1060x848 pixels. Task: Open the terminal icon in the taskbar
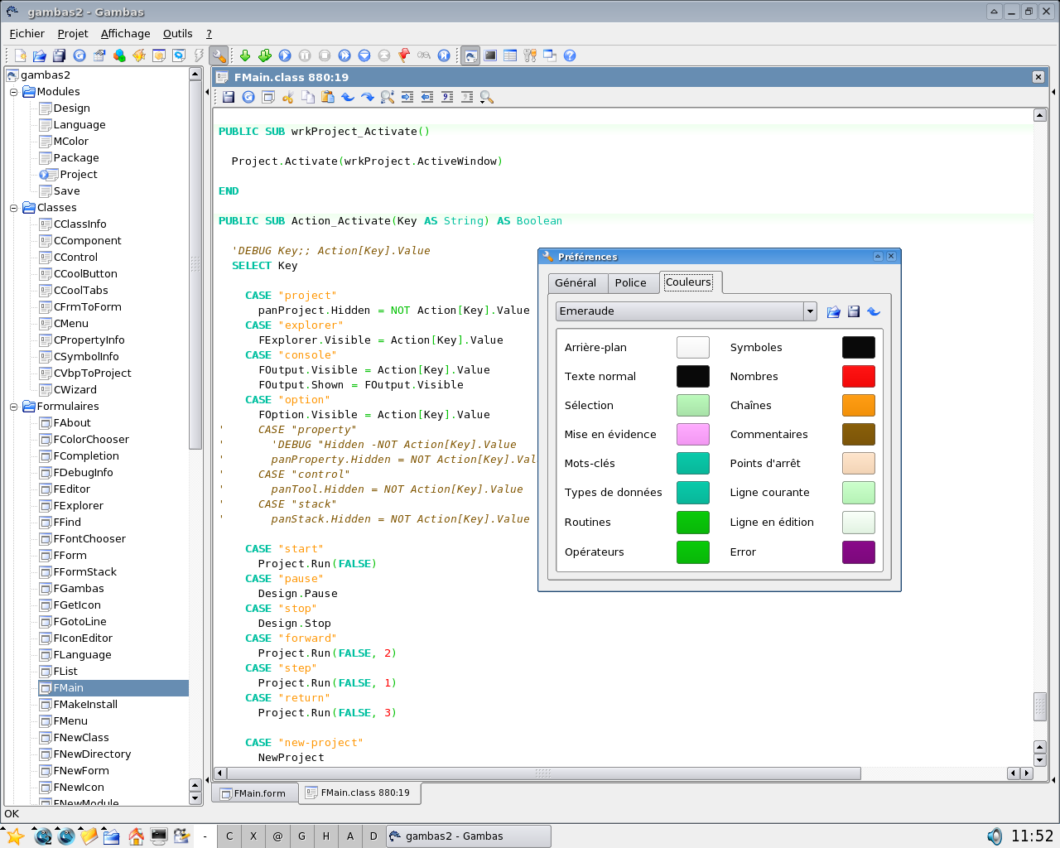pos(159,836)
